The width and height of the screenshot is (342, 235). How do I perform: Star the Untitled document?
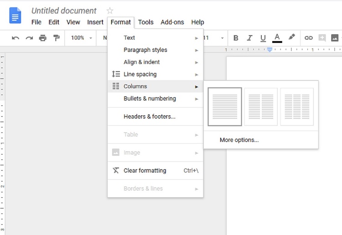tap(109, 10)
